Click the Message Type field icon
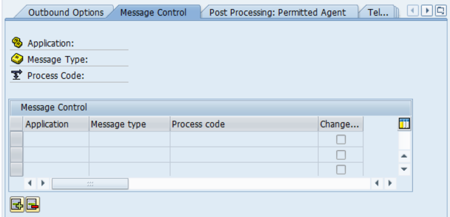Screen dimensions: 450x217 (17, 60)
